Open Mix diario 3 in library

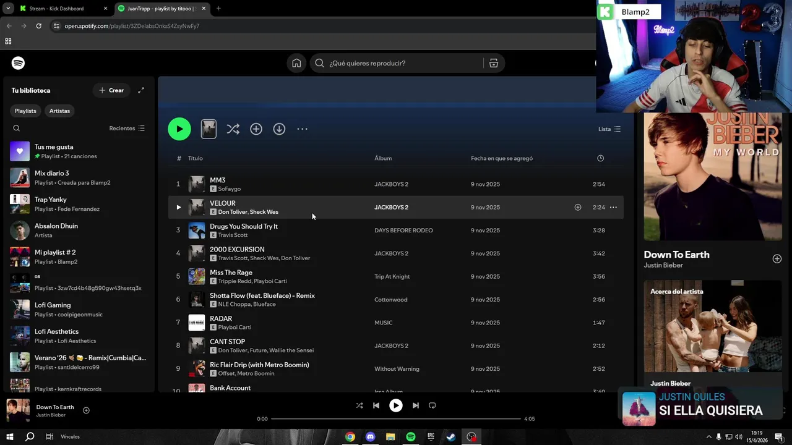(79, 178)
